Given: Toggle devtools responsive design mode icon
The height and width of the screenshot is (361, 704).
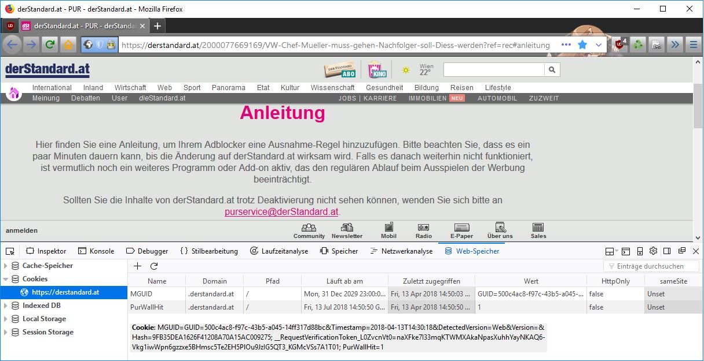Looking at the screenshot, I should coord(640,251).
